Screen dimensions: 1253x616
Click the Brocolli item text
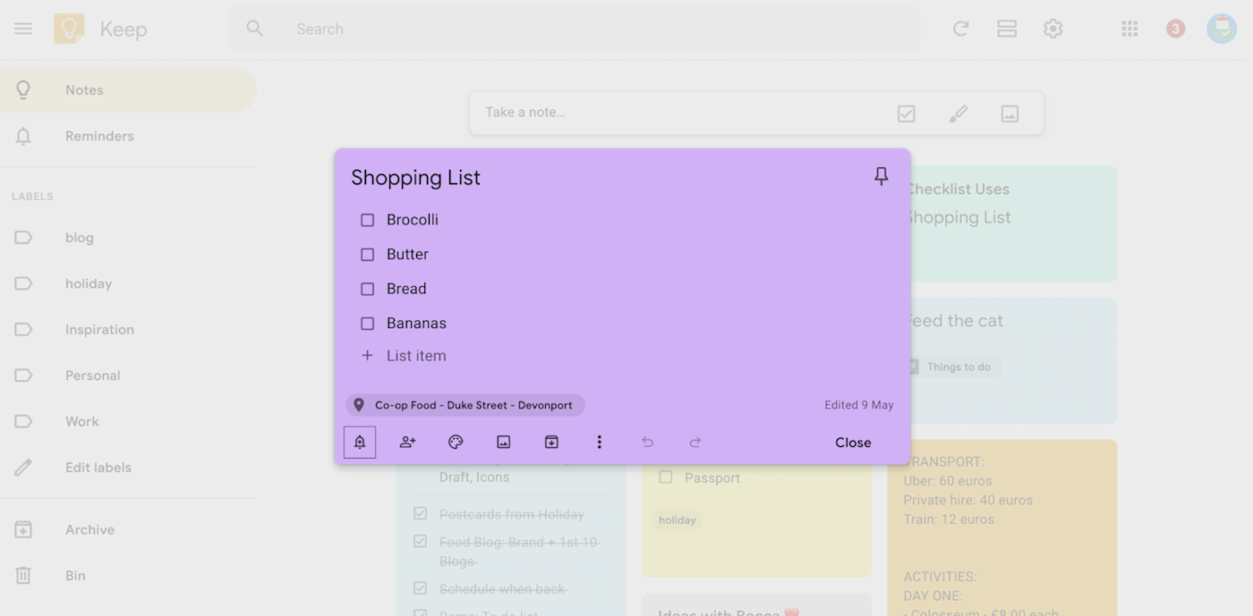413,220
